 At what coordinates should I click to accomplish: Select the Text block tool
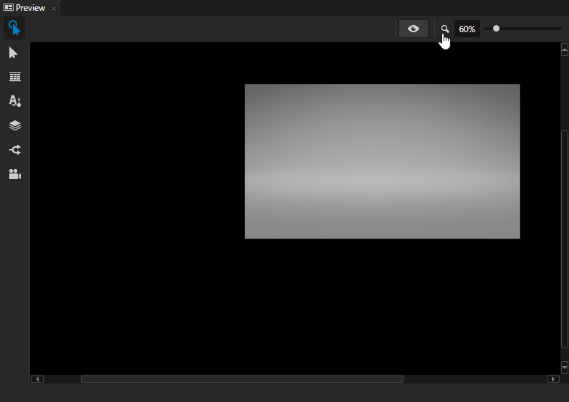[14, 101]
